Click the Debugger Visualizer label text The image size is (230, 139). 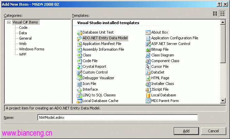click(x=98, y=78)
